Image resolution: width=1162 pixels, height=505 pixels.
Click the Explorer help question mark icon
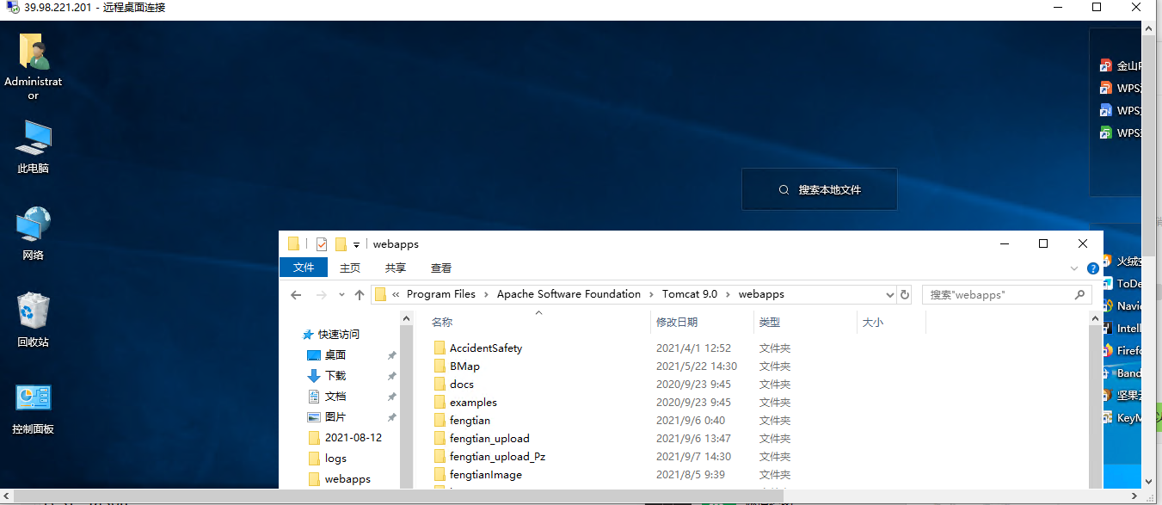coord(1092,268)
